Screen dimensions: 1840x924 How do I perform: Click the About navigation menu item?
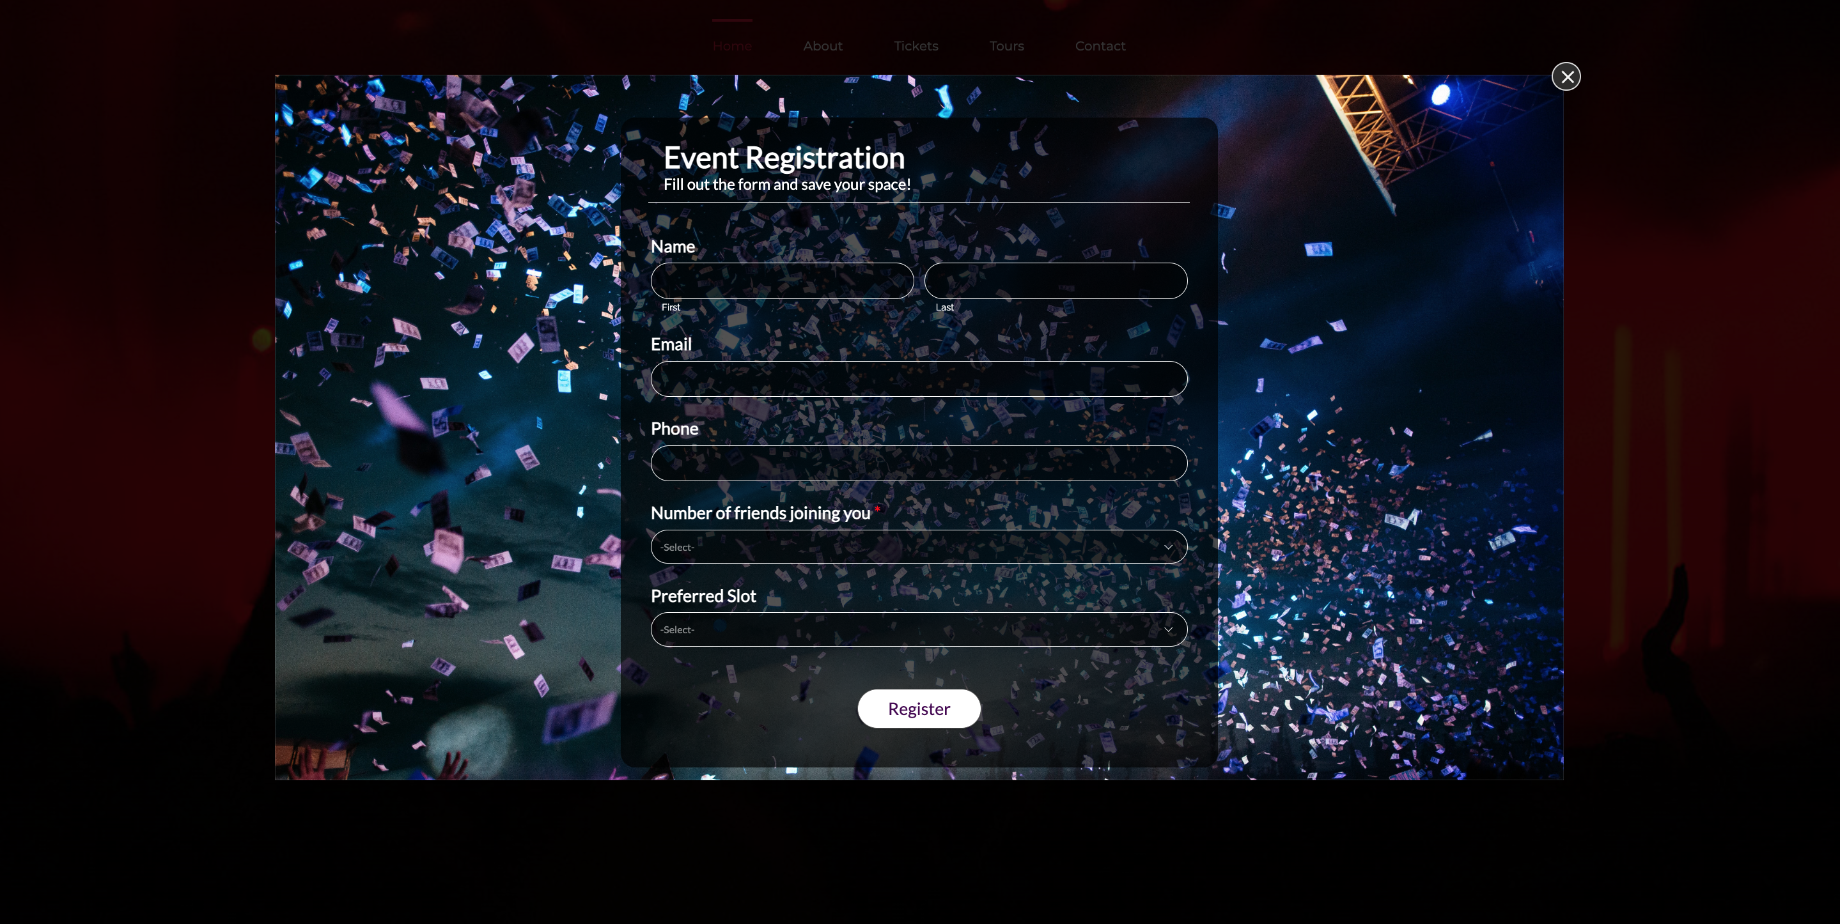point(823,45)
